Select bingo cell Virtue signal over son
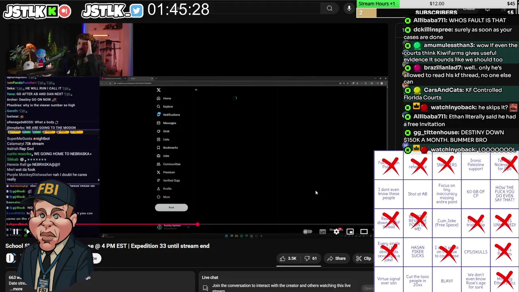Screen dimensions: 519x292 tap(388, 281)
